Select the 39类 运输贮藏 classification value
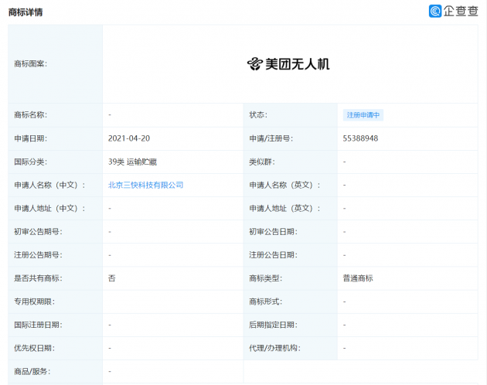This screenshot has height=385, width=487. tap(132, 162)
